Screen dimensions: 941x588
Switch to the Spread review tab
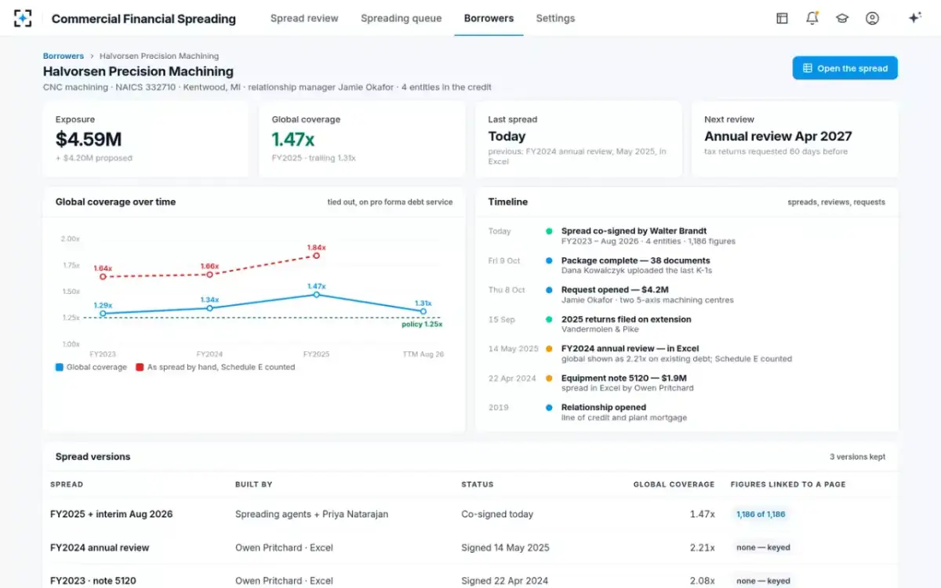(304, 18)
